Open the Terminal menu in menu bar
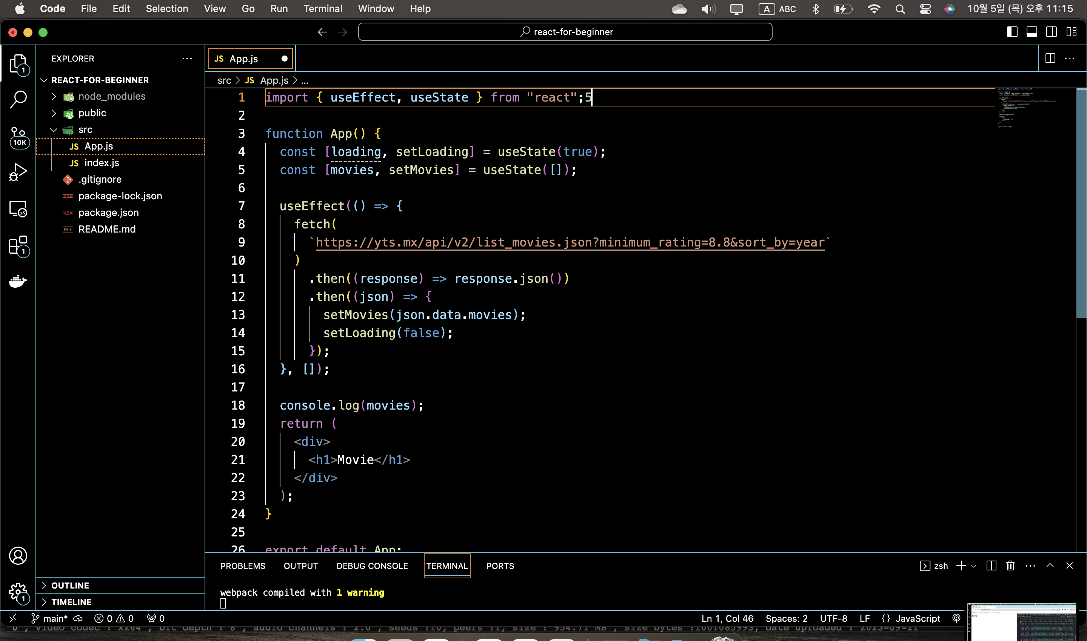This screenshot has width=1087, height=641. pos(322,9)
